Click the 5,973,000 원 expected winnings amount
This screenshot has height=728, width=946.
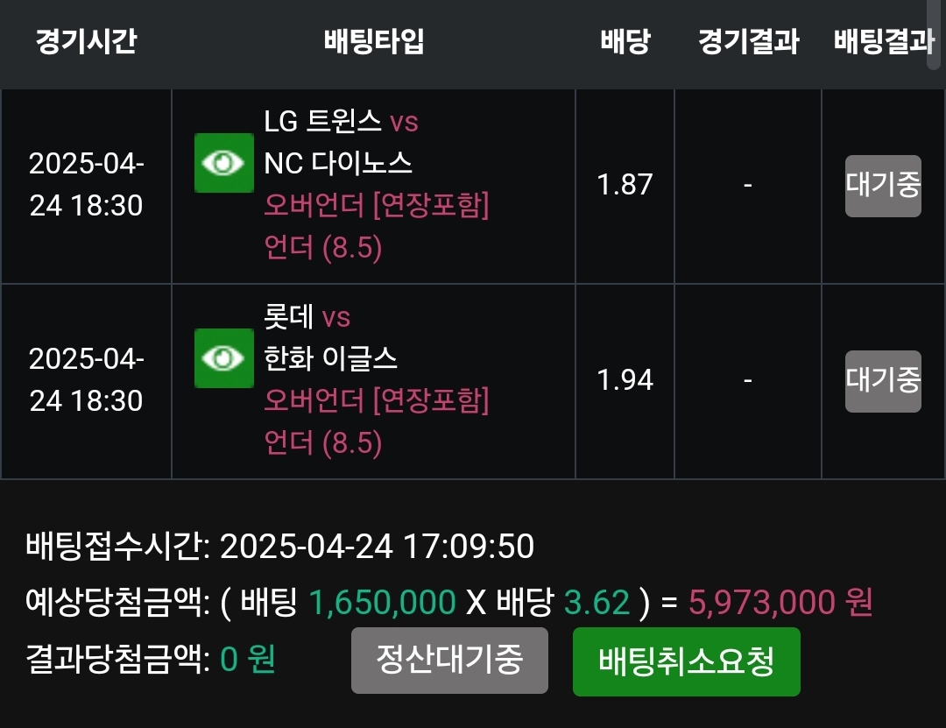pos(780,603)
